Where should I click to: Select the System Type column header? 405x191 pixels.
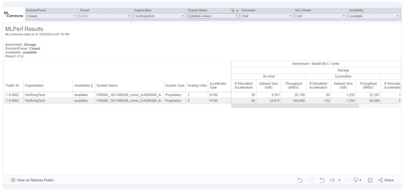tap(175, 86)
